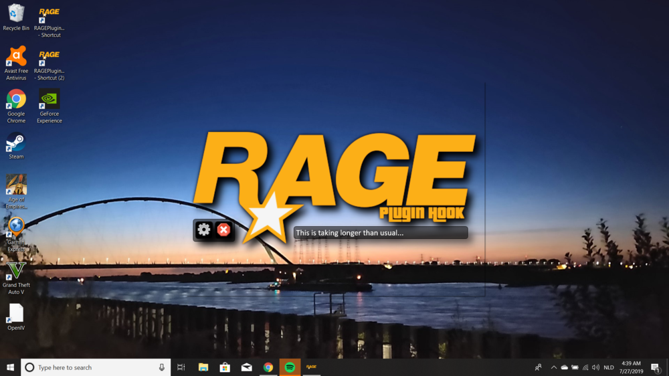Viewport: 669px width, 376px height.
Task: Open the Action Center notifications icon
Action: tap(656, 367)
